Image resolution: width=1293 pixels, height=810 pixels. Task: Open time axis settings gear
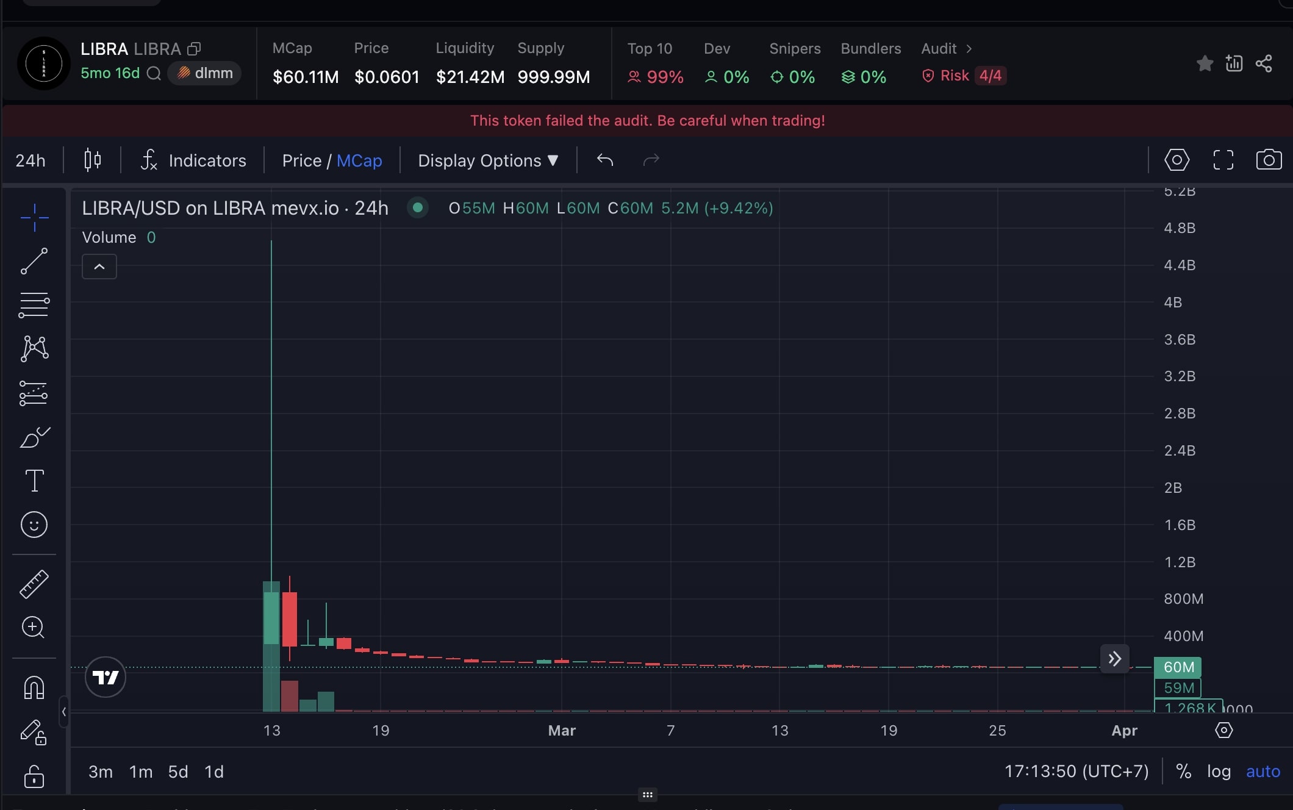[1223, 730]
